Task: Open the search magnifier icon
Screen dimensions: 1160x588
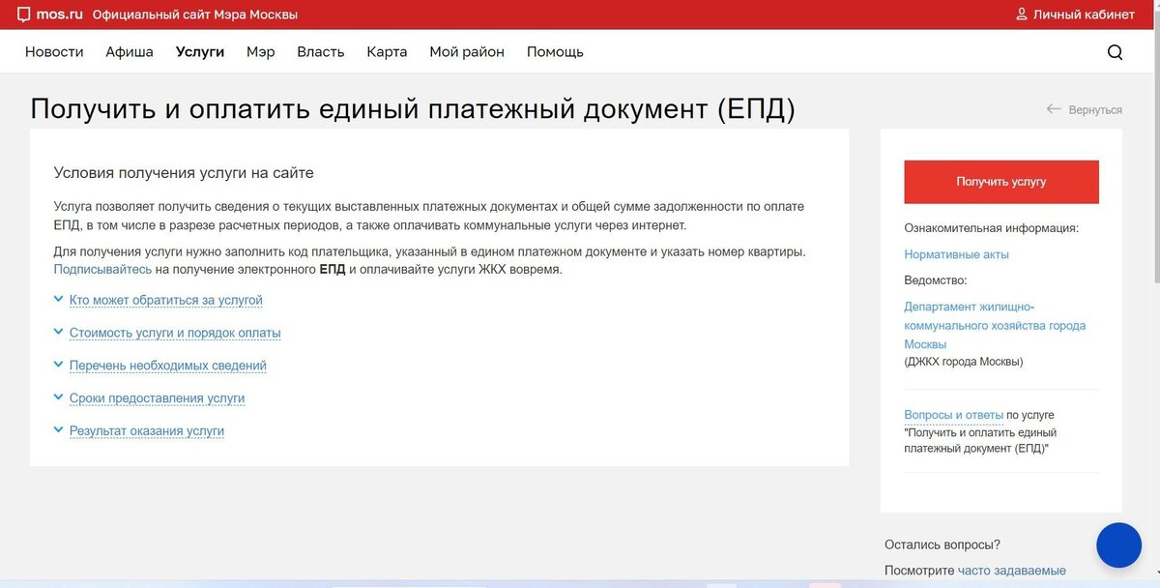Action: [1116, 52]
